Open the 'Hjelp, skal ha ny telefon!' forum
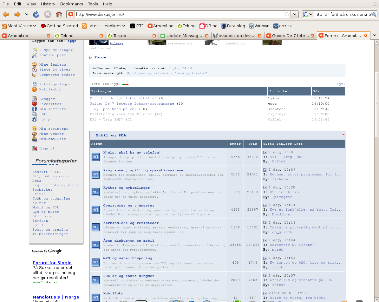 (132, 153)
